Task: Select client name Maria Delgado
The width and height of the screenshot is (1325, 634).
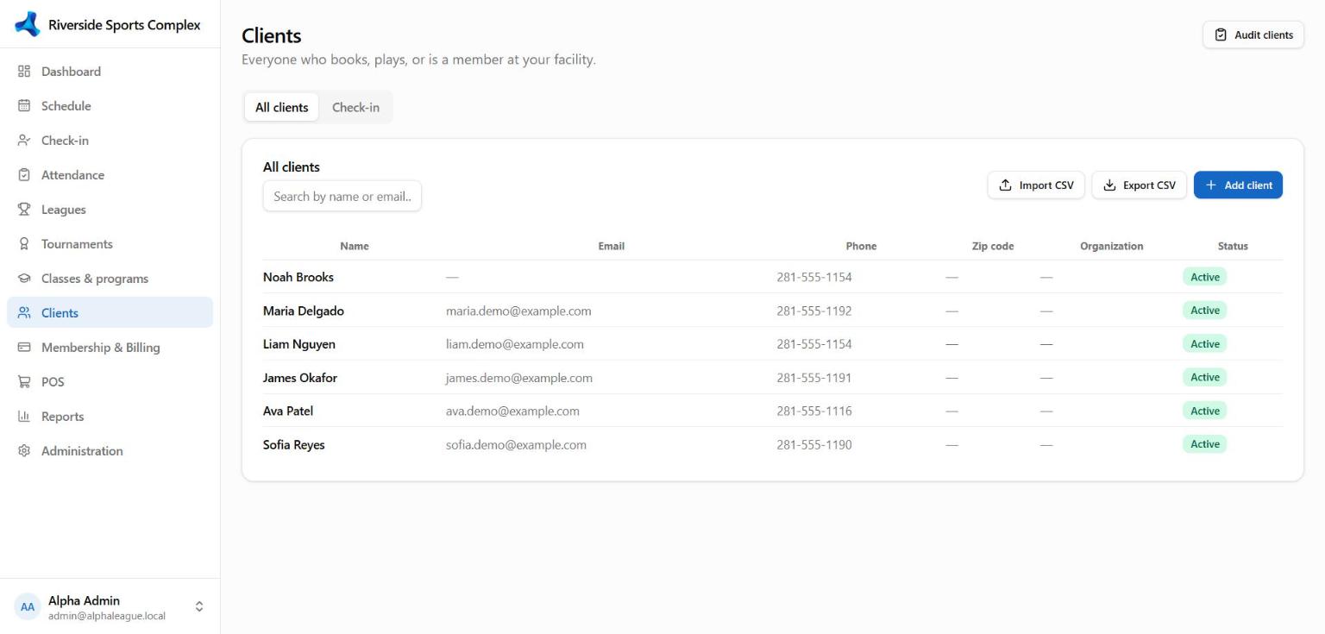Action: [x=304, y=311]
